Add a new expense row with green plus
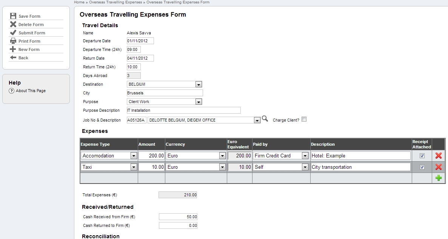The width and height of the screenshot is (448, 239). [439, 178]
